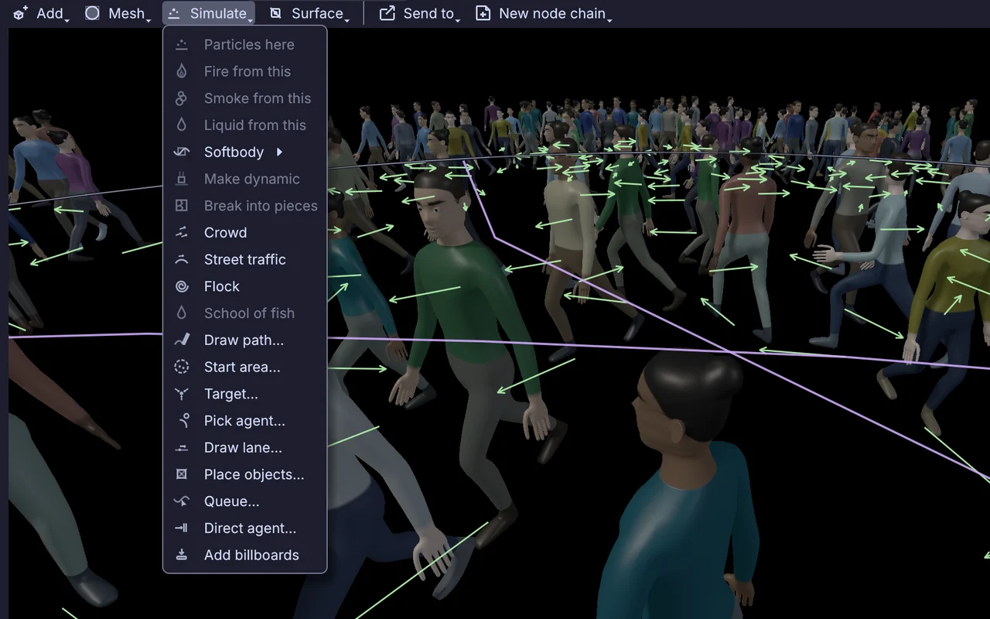This screenshot has height=619, width=990.
Task: Choose Draw path... menu entry
Action: (x=244, y=340)
